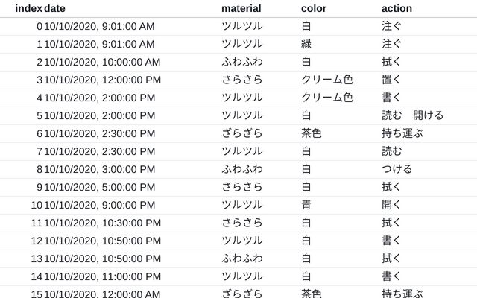Click the 10:30:00 PM date cell

point(102,223)
